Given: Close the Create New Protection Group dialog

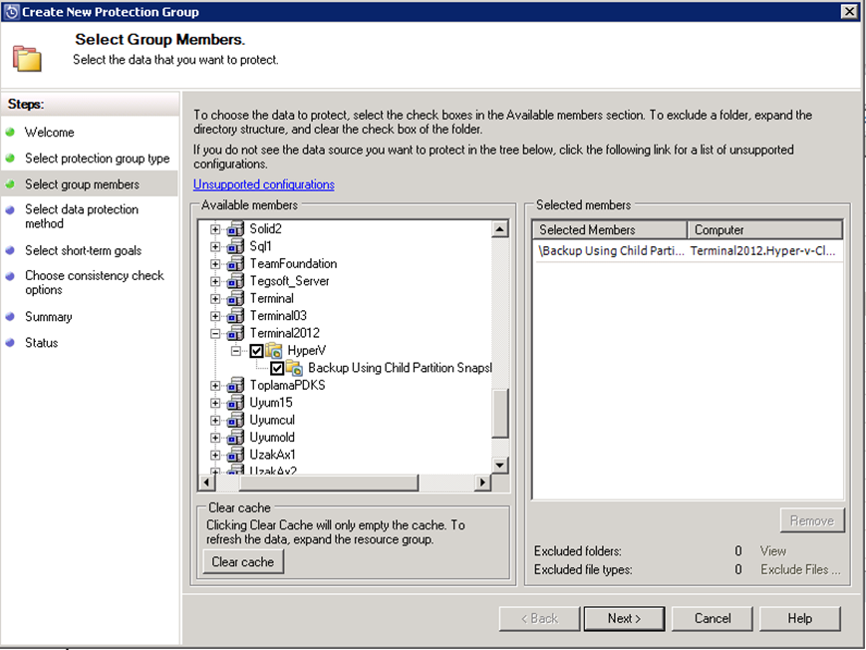Looking at the screenshot, I should pyautogui.click(x=849, y=12).
